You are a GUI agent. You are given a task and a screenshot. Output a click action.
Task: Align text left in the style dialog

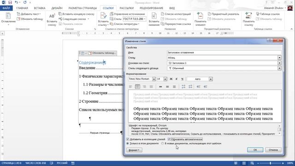pyautogui.click(x=130, y=87)
